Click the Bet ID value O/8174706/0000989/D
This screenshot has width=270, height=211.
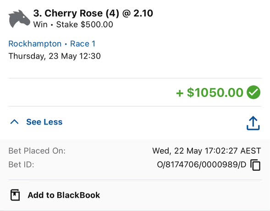coord(201,165)
